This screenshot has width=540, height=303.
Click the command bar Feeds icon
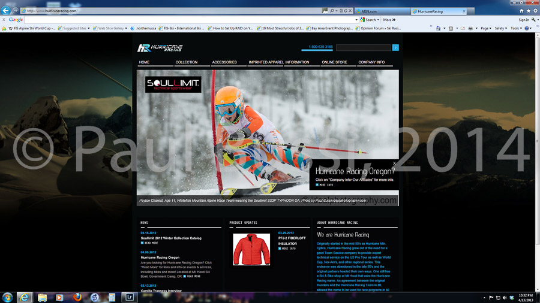pos(451,29)
